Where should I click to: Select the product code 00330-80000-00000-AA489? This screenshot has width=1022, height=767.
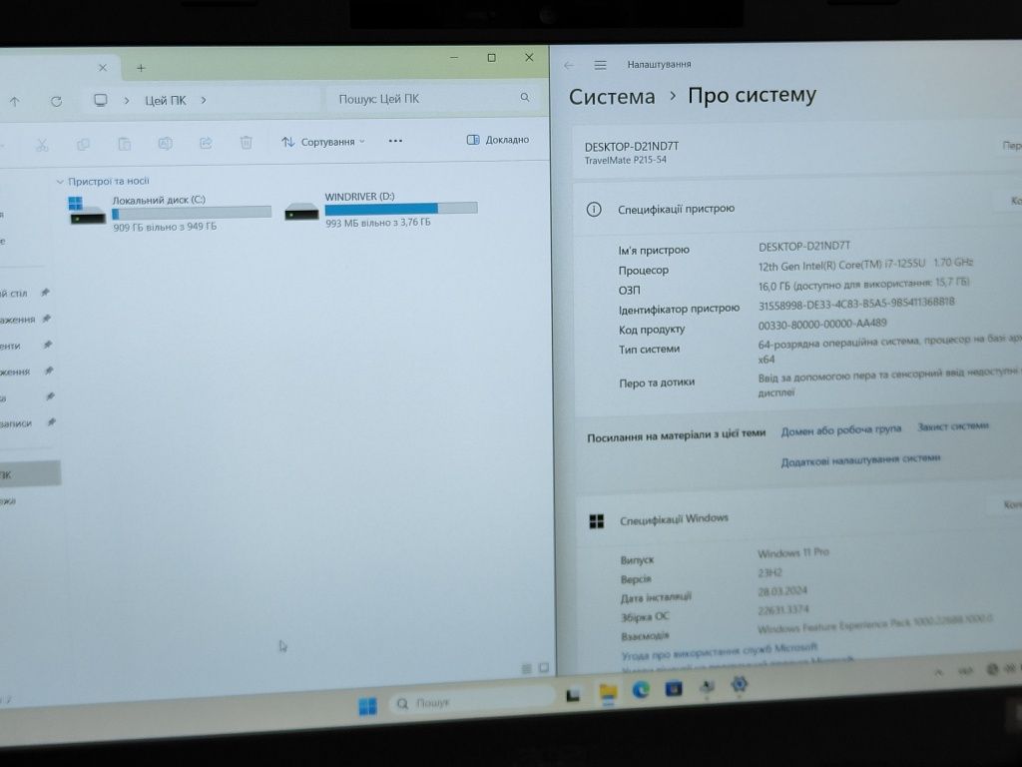tap(822, 325)
